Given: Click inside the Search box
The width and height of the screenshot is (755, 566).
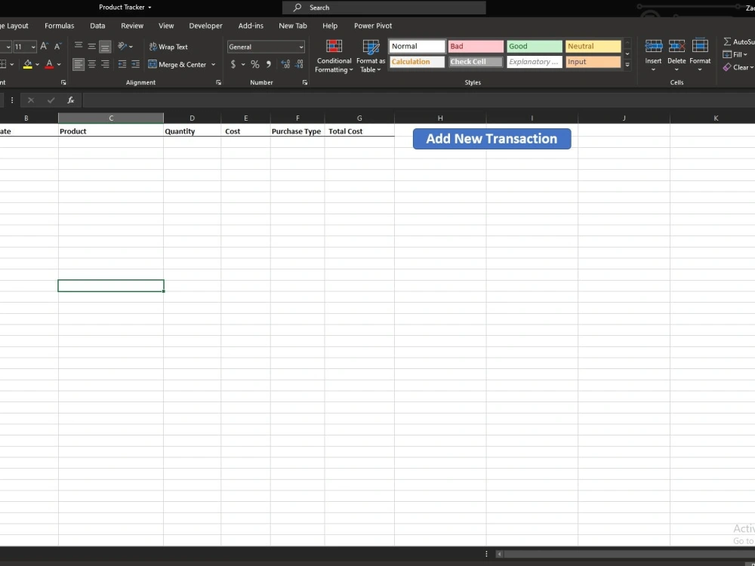Looking at the screenshot, I should click(x=385, y=8).
